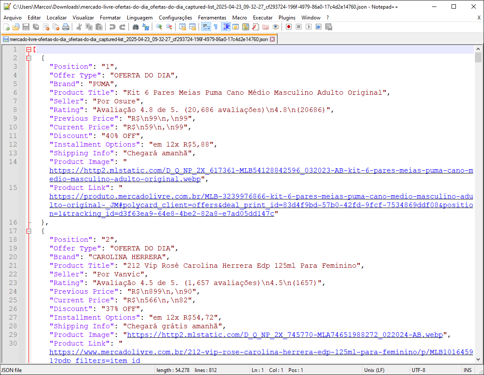
Task: Collapse the second object fold on line 17
Action: pos(29,231)
